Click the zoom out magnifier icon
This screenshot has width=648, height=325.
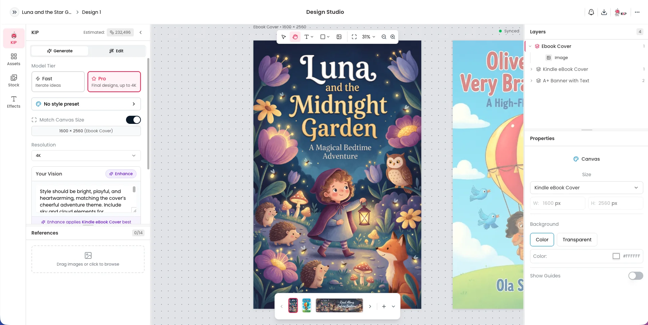coord(384,37)
